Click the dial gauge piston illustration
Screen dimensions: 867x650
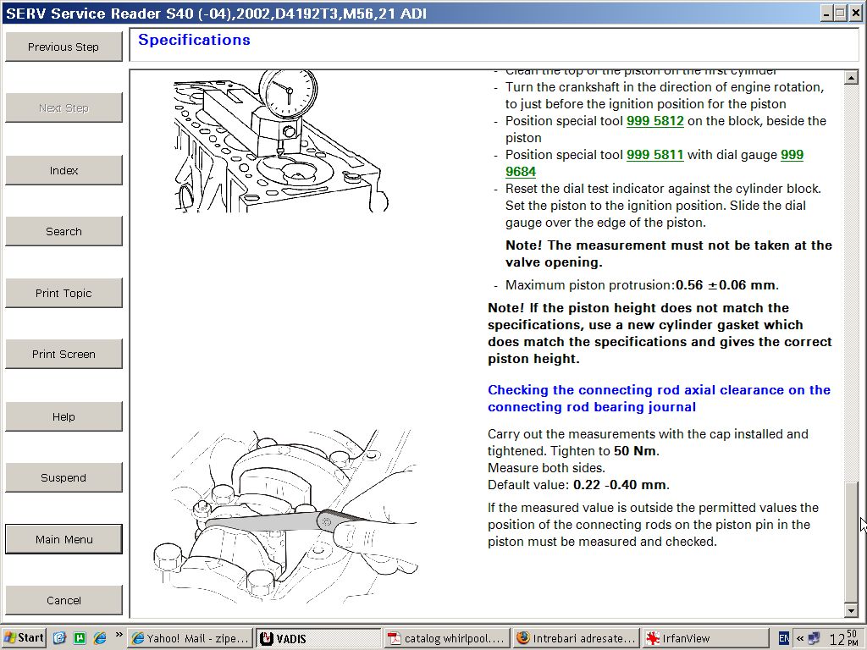click(281, 141)
